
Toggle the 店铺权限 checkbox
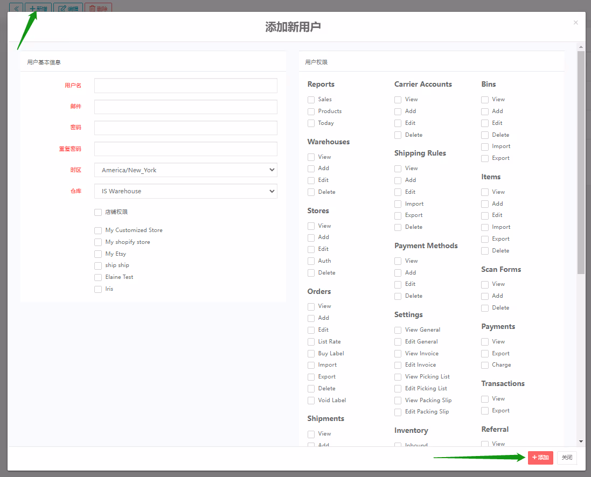click(98, 212)
